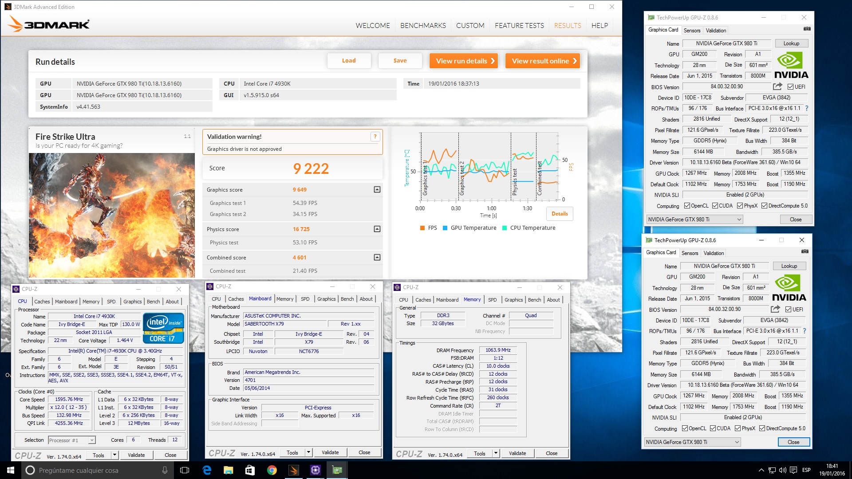Click orange FPS legend swatch

click(422, 228)
